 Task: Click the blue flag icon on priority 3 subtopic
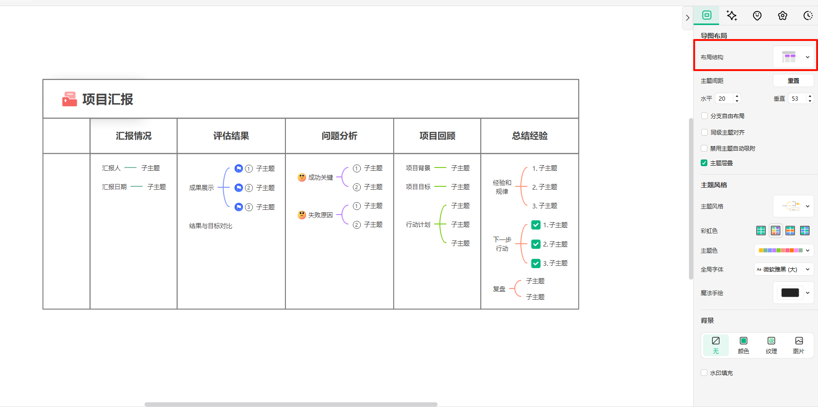[x=239, y=207]
